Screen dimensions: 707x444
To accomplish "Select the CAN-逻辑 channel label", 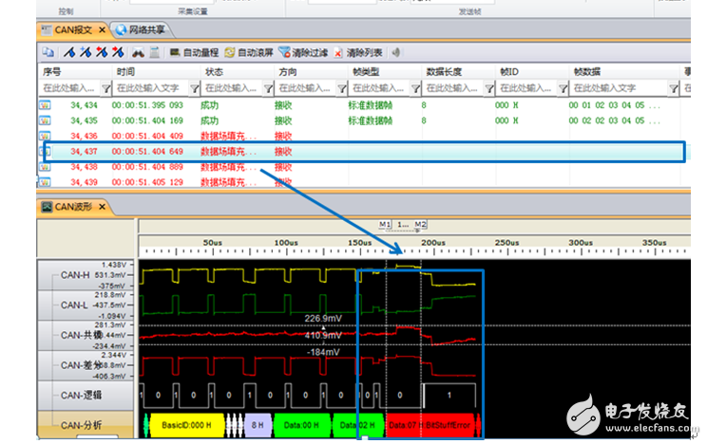I will (81, 396).
